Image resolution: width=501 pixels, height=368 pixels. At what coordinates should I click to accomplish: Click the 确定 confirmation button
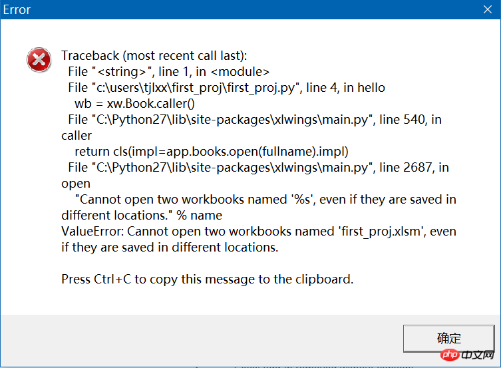tap(448, 338)
